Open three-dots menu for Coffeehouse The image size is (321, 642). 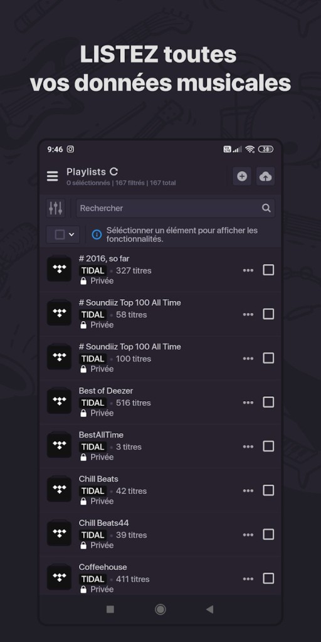pos(248,579)
